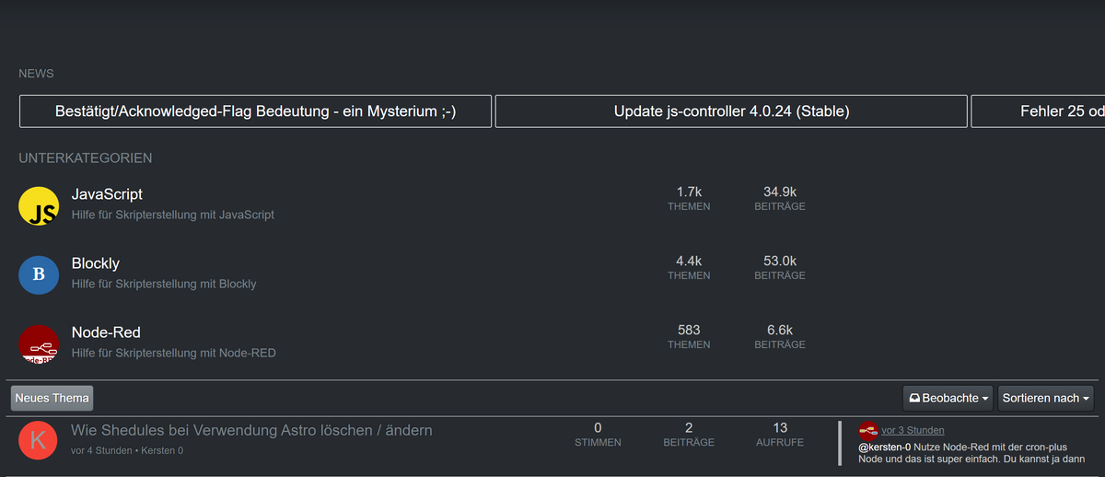
Task: Click the red K user avatar
Action: (39, 439)
